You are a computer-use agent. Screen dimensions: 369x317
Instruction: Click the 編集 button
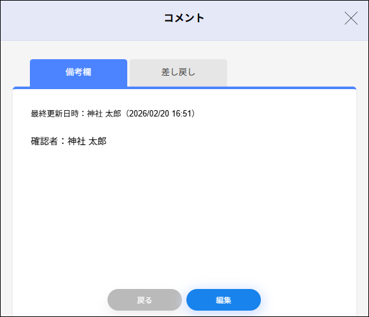point(223,300)
